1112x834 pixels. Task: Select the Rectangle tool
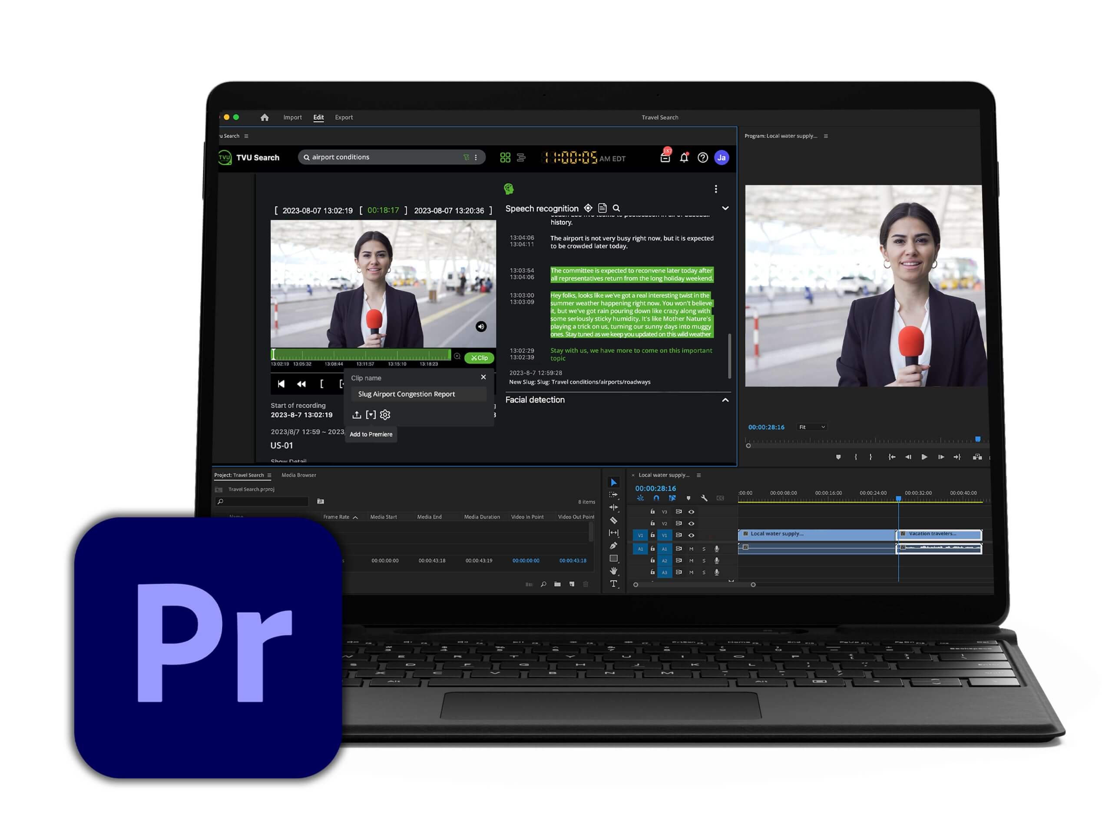[x=613, y=559]
